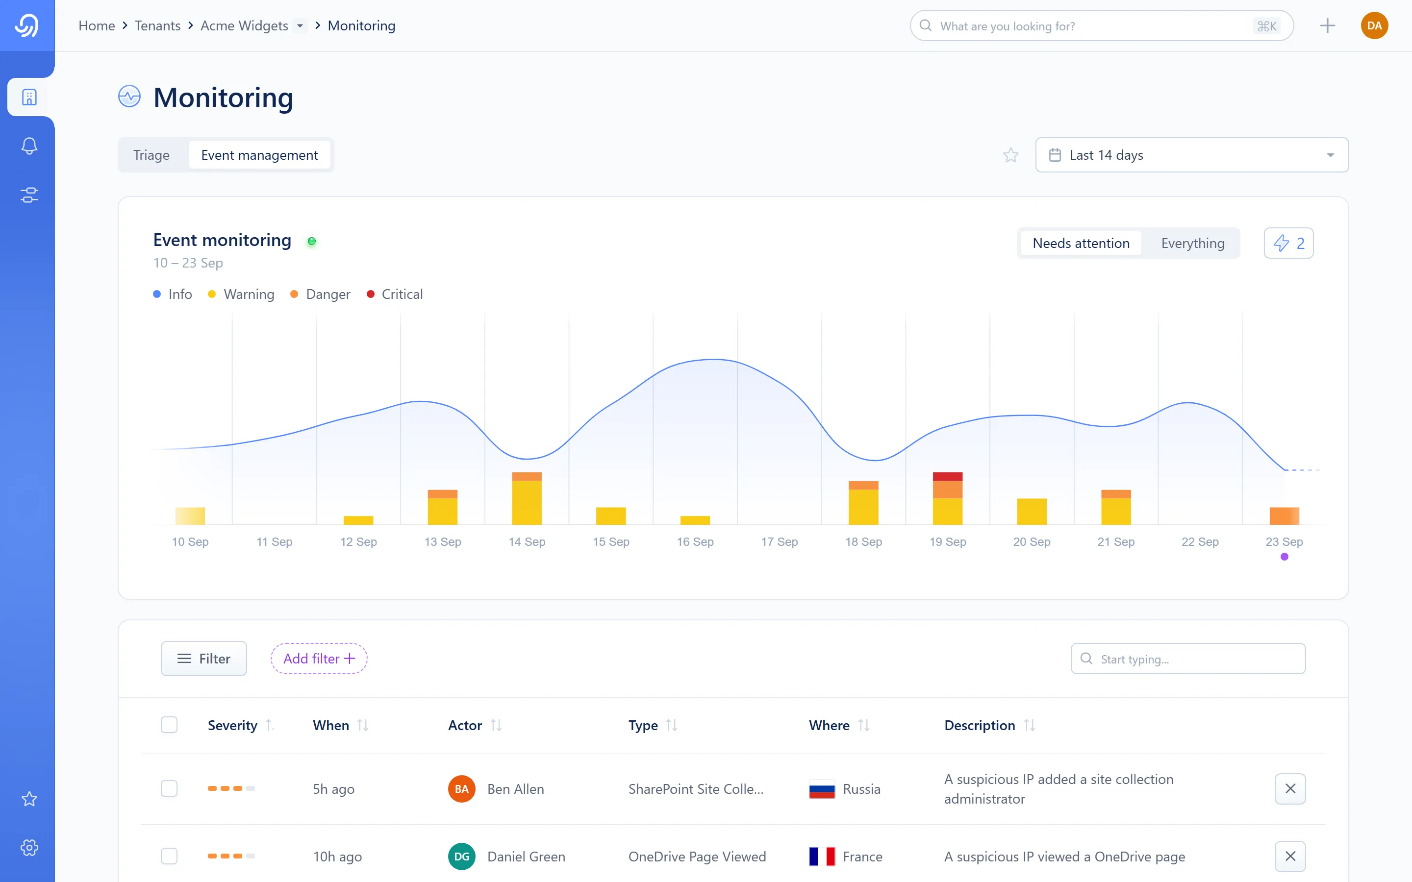The width and height of the screenshot is (1412, 882).
Task: Expand the Acme Widgets tenant dropdown arrow
Action: click(300, 25)
